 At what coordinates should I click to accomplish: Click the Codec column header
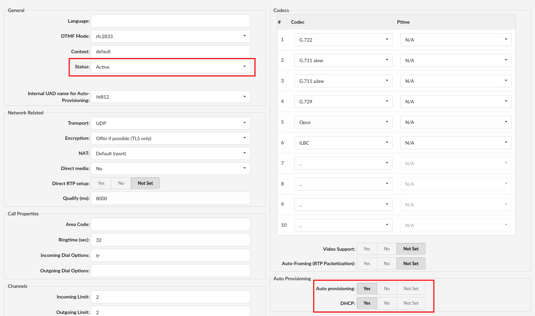click(x=298, y=22)
